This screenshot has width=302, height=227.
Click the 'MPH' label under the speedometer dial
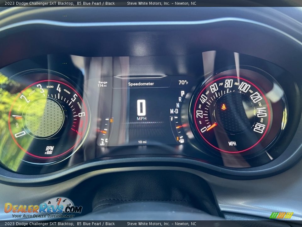[232, 144]
